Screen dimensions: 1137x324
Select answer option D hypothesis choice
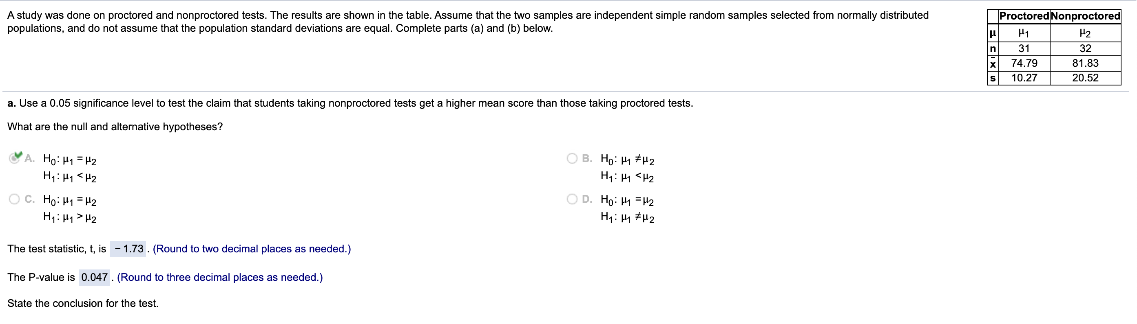pos(573,200)
